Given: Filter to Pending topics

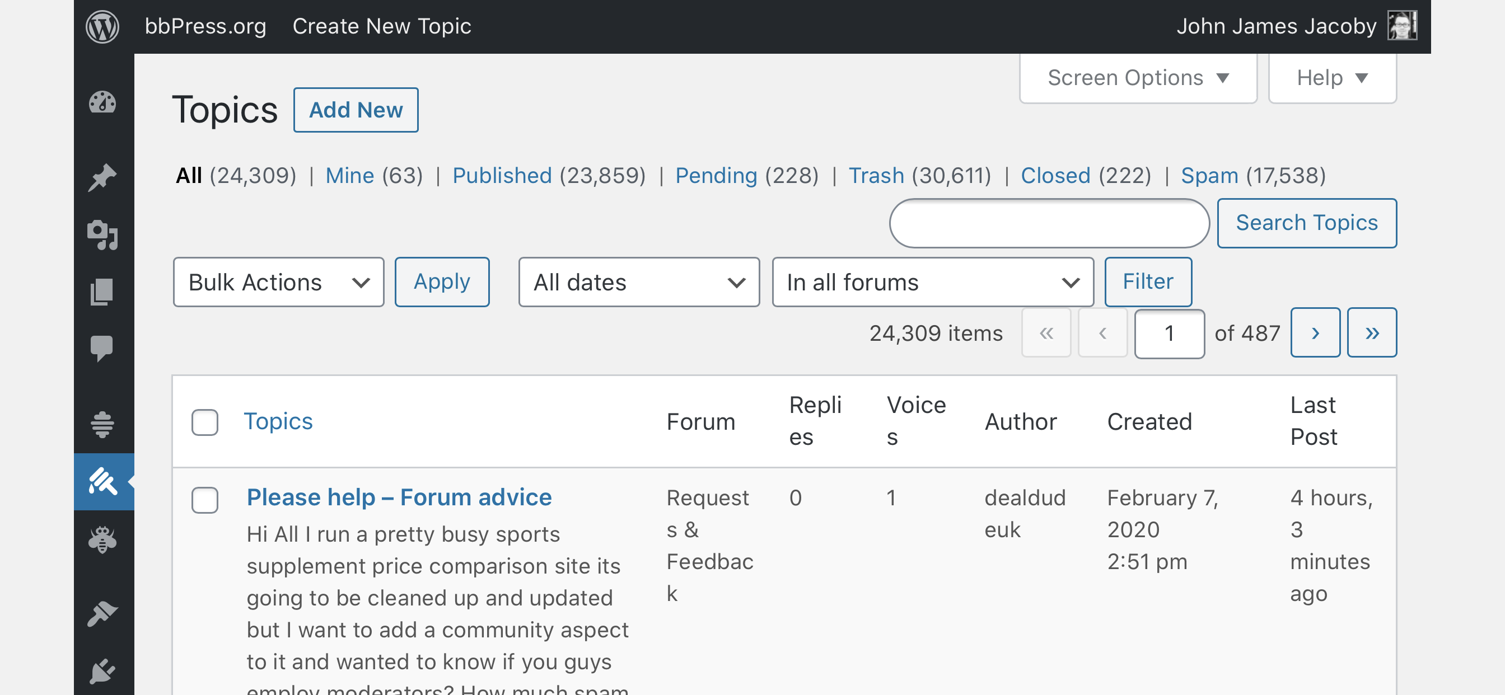Looking at the screenshot, I should click(x=716, y=175).
